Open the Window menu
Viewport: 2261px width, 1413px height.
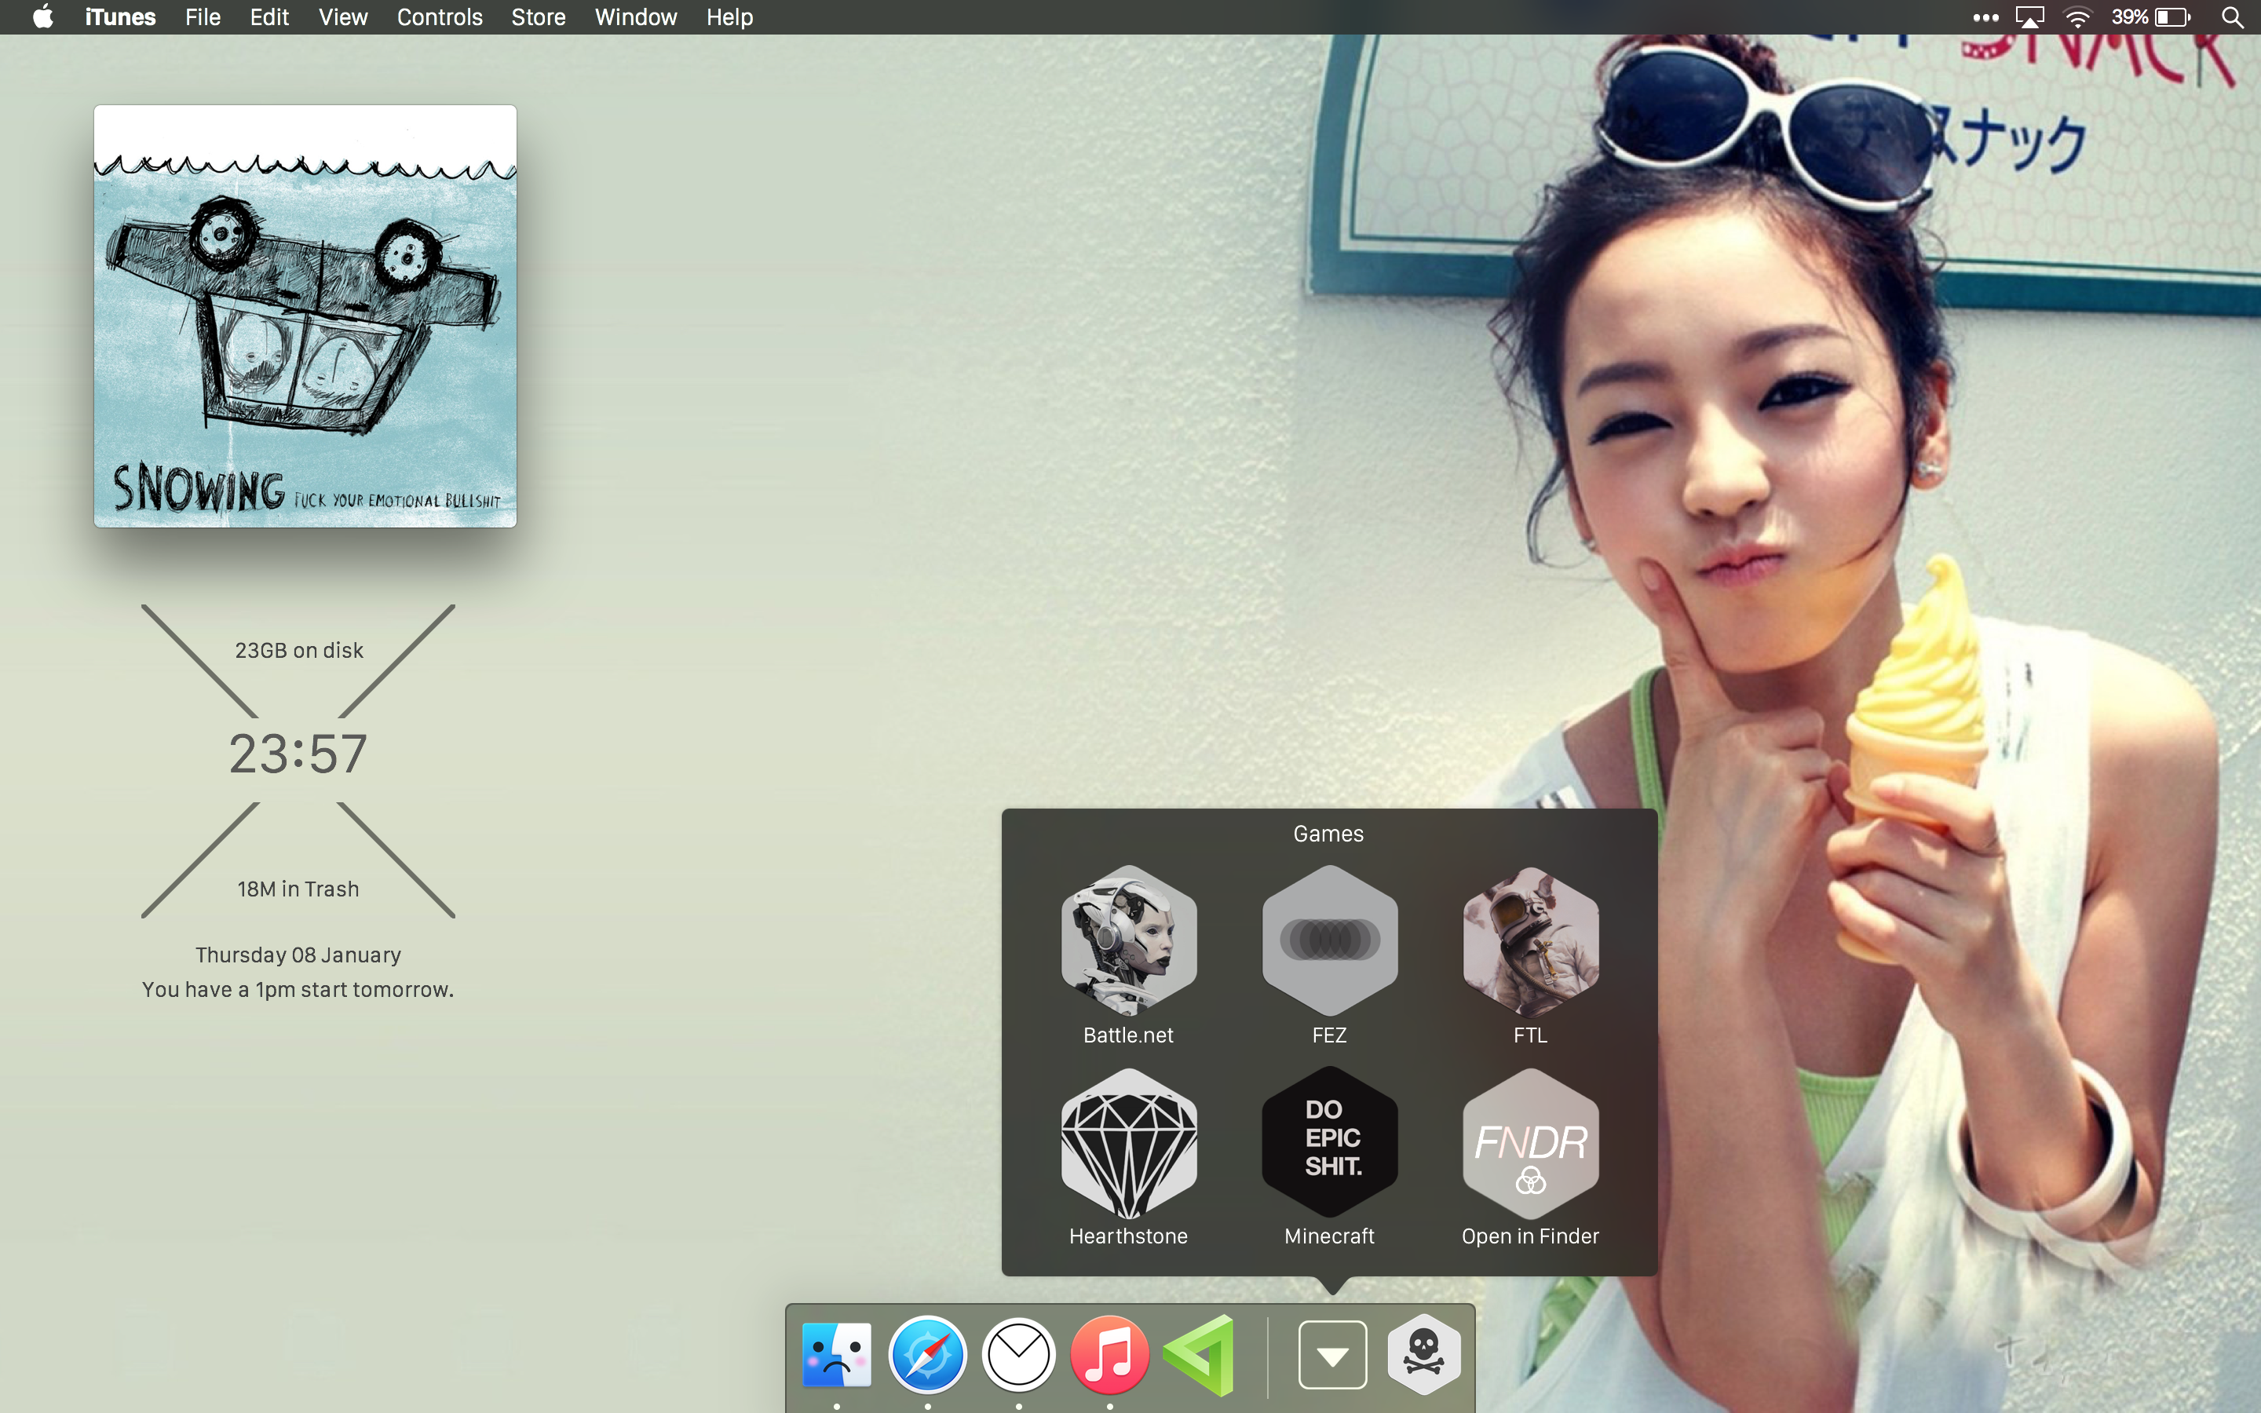tap(635, 16)
